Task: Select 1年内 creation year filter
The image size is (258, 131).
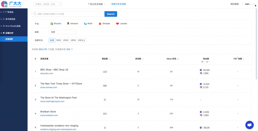Action: [x=58, y=40]
